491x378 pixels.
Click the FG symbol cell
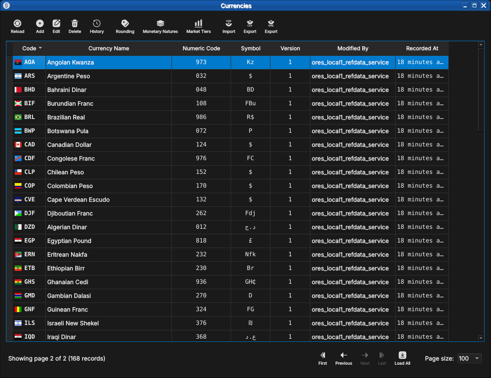(250, 309)
